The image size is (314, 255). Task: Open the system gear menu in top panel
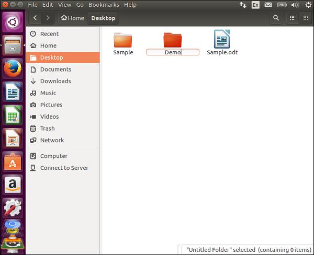pos(308,5)
